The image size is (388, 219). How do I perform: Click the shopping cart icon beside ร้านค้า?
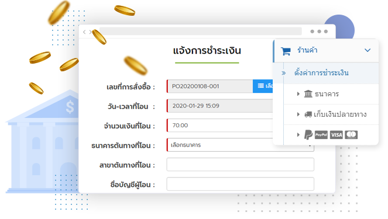286,51
